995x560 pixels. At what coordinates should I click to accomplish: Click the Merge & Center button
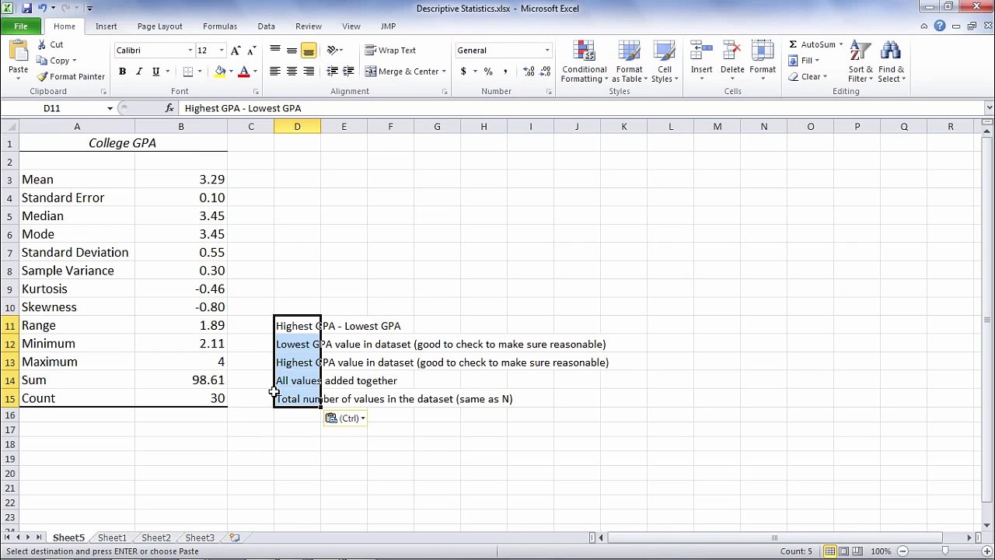402,72
